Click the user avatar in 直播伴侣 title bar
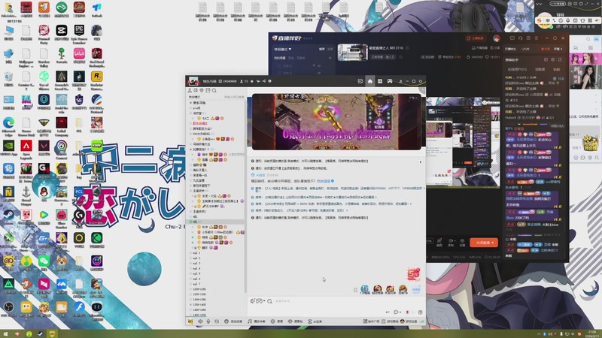 [x=497, y=39]
